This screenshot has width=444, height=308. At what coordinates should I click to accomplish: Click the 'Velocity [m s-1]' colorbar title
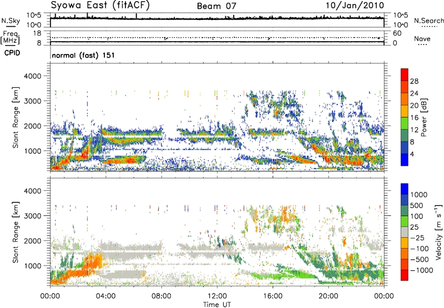[438, 232]
